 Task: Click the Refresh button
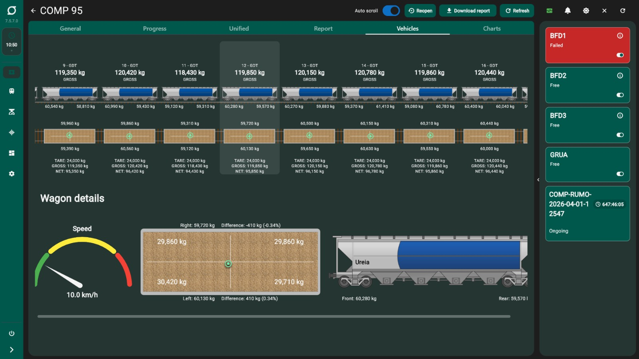517,11
